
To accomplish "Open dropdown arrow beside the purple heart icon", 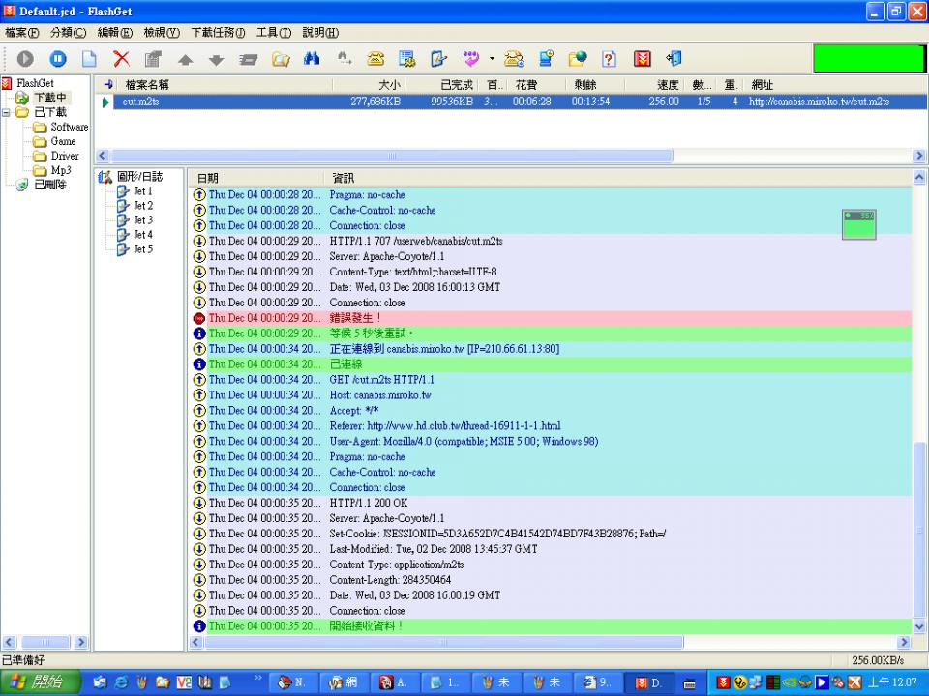I will (491, 59).
